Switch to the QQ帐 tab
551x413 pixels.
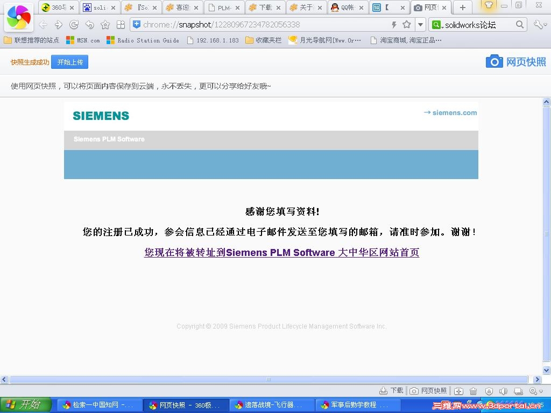tap(348, 8)
